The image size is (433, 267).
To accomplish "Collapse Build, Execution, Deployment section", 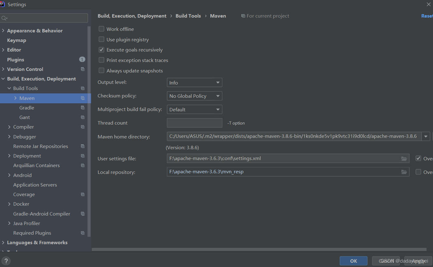I will [3, 79].
